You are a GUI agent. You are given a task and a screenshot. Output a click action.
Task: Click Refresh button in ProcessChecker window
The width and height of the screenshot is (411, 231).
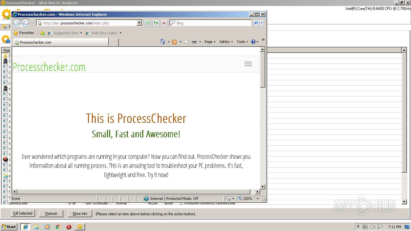pyautogui.click(x=51, y=214)
